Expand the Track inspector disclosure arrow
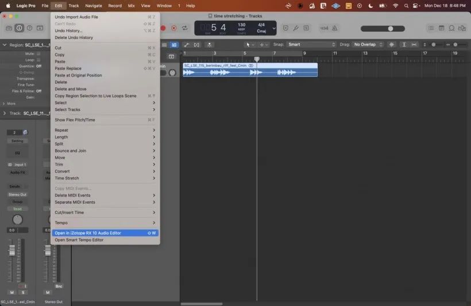This screenshot has width=471, height=306. click(x=5, y=113)
